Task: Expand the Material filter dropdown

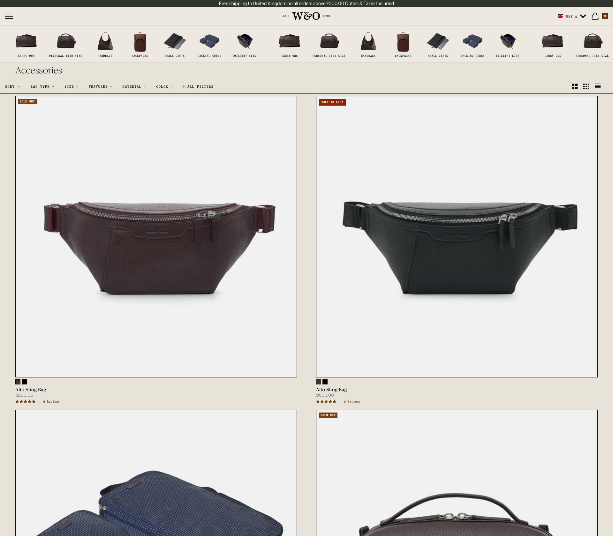Action: (134, 86)
